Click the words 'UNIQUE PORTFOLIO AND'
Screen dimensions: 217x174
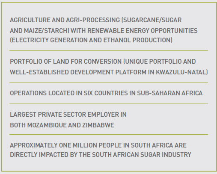pos(161,62)
